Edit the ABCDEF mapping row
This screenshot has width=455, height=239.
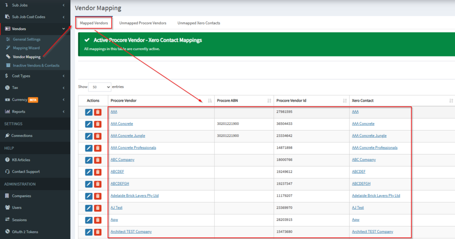[x=89, y=172]
